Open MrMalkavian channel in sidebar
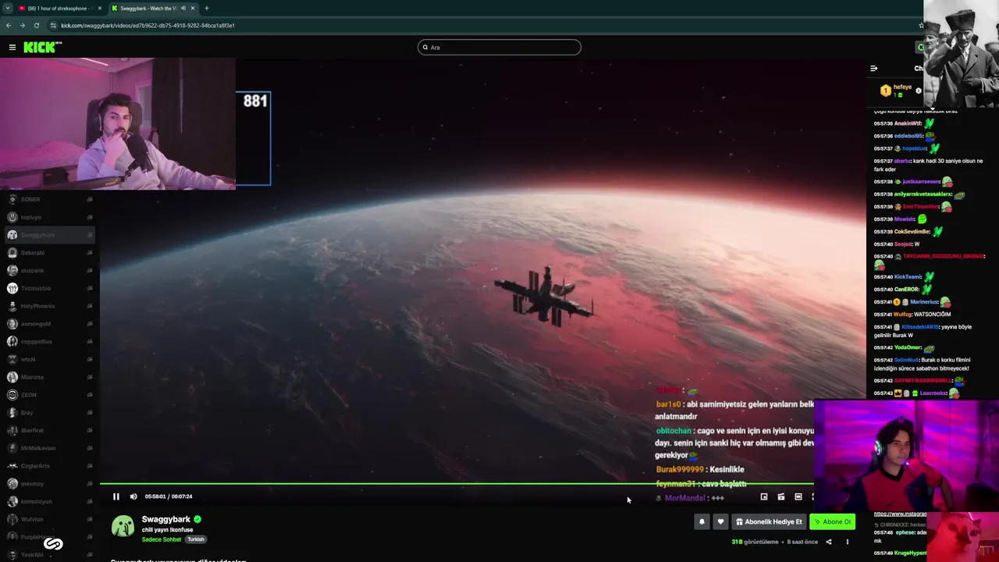This screenshot has width=999, height=562. pos(49,448)
